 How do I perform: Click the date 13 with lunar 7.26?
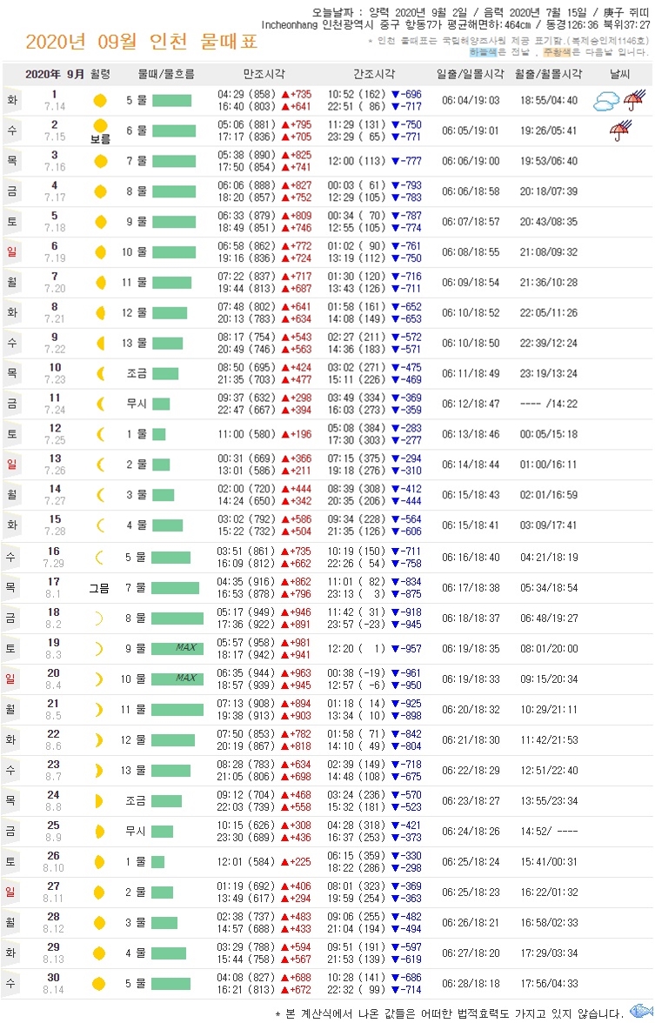tap(55, 465)
